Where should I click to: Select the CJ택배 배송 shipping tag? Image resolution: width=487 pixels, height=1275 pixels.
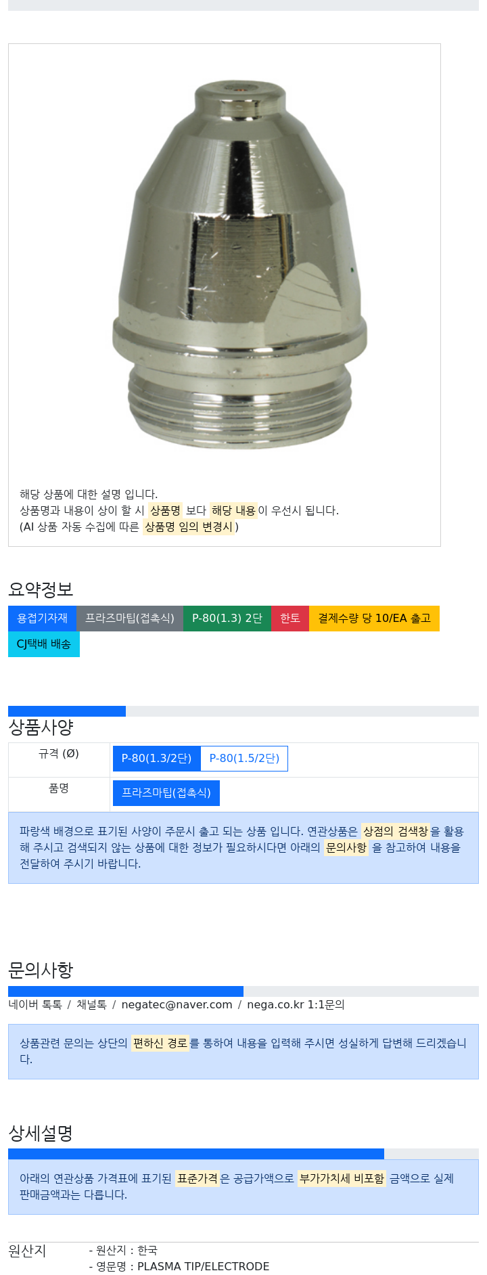pyautogui.click(x=44, y=644)
